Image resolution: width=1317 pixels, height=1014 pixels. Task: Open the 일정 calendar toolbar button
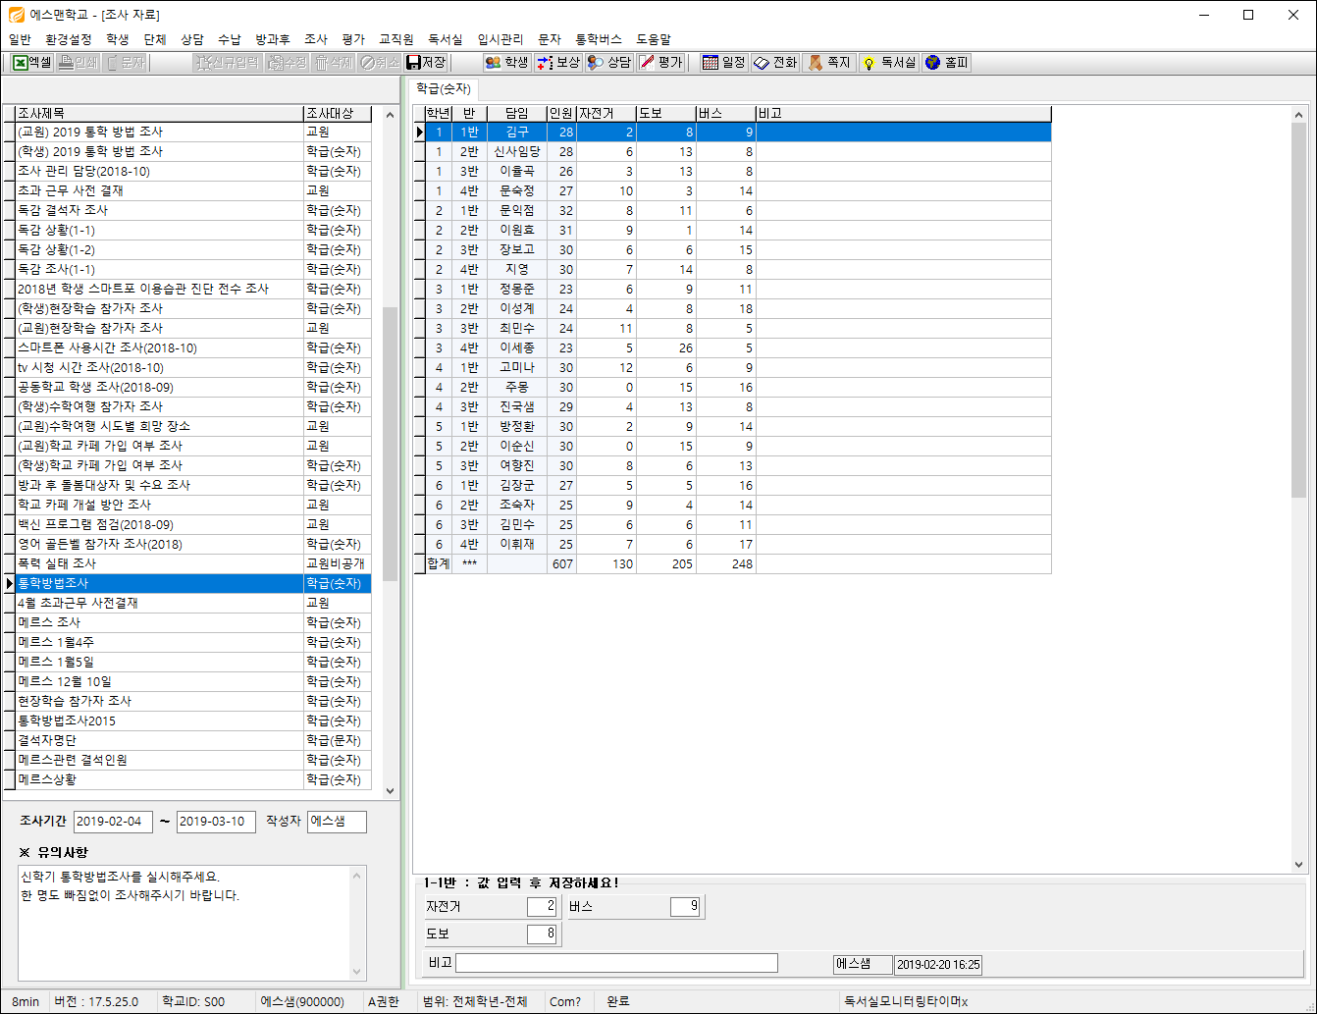pos(724,63)
